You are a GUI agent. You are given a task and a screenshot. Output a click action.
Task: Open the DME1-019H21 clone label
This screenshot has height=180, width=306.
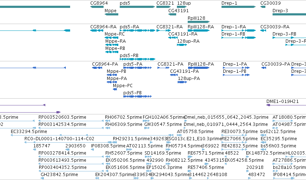pos(282,101)
